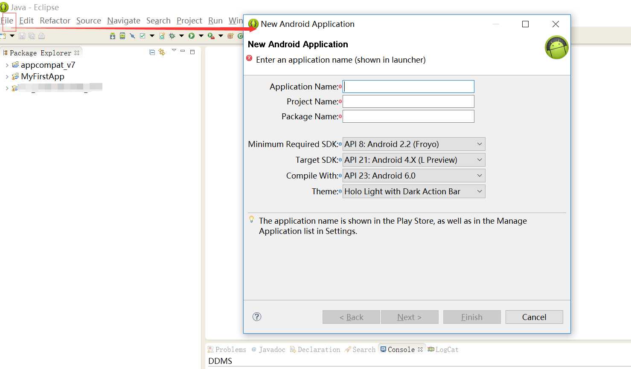
Task: Minimize the Package Explorer view
Action: pyautogui.click(x=183, y=51)
